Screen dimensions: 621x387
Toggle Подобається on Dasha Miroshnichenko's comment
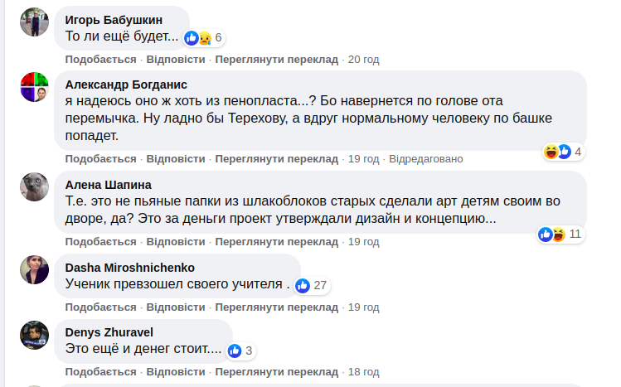click(100, 307)
